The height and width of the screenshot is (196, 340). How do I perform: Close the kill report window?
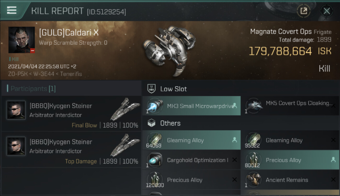tap(327, 11)
